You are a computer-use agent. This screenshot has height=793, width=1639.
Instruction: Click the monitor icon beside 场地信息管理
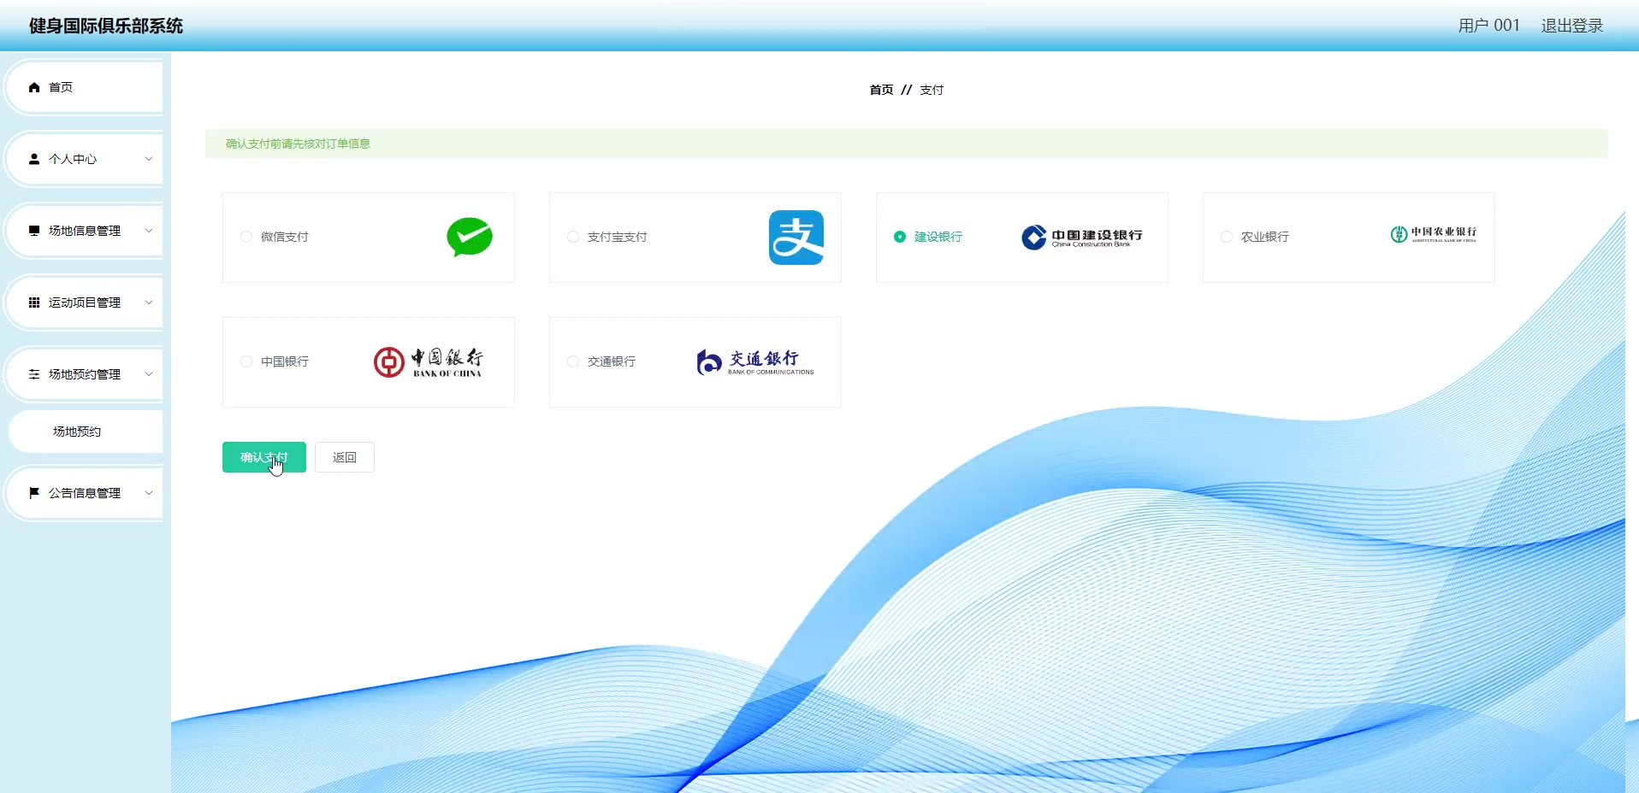coord(34,231)
